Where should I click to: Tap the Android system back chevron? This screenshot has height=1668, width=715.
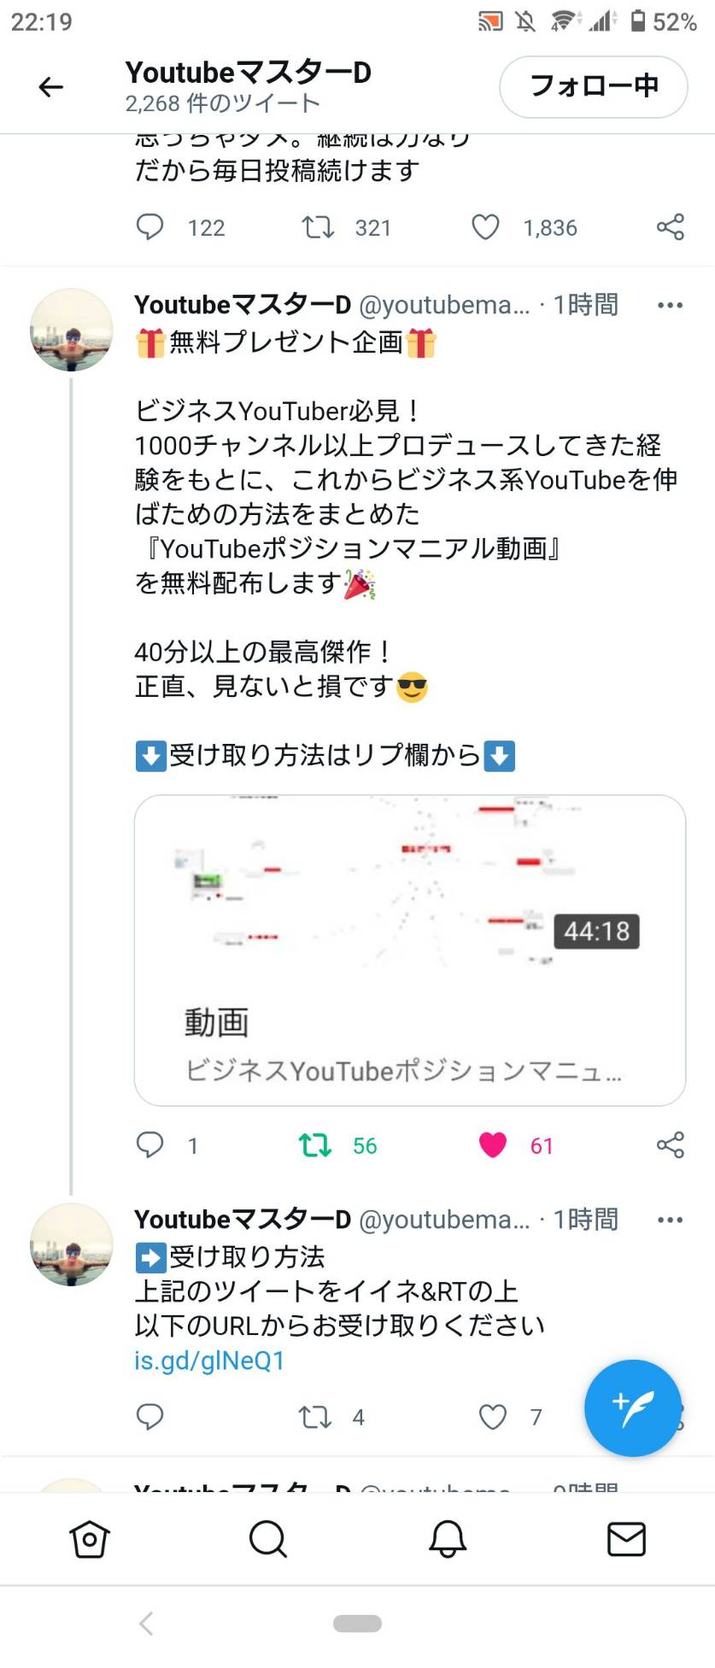click(x=146, y=1623)
